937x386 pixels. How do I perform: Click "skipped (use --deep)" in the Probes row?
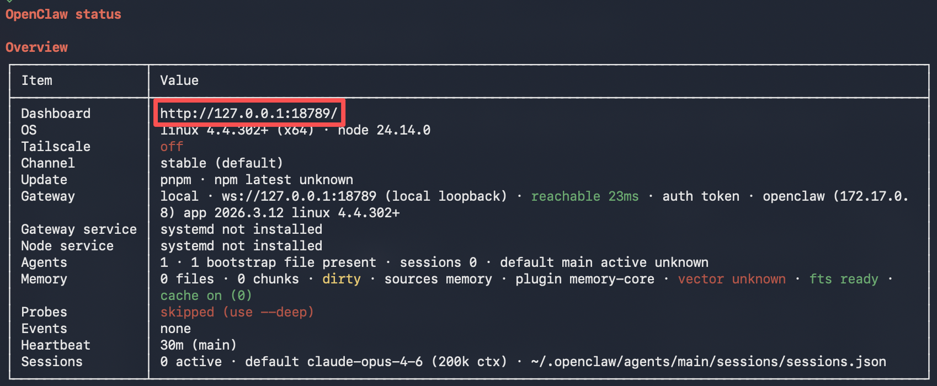tap(237, 312)
